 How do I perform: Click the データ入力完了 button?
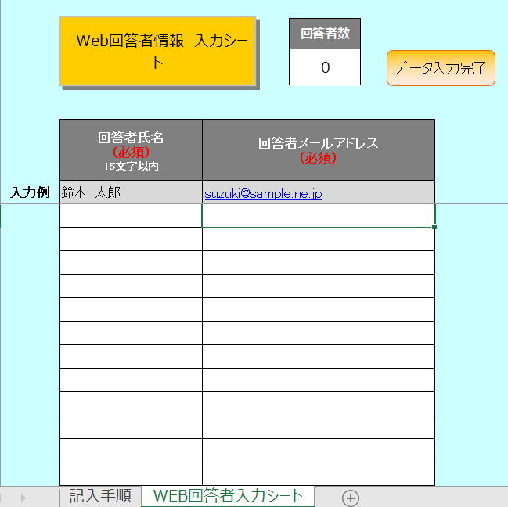point(441,68)
